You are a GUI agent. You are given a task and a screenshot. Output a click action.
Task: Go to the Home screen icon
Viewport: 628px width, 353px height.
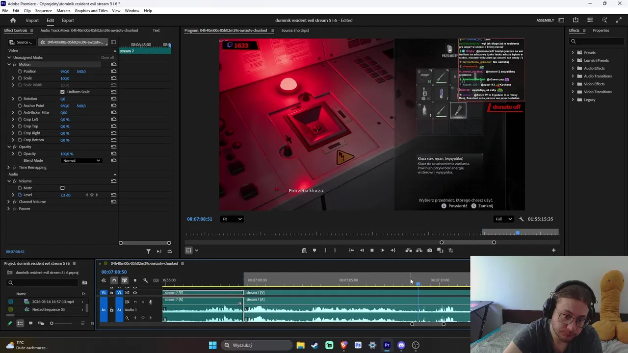point(13,20)
